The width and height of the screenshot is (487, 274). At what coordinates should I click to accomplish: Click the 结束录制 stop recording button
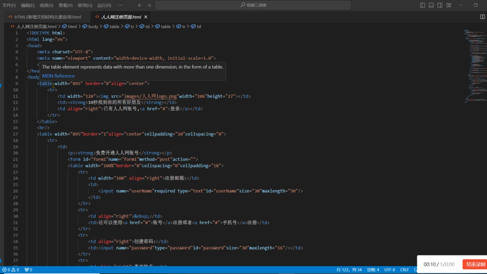coord(475,264)
